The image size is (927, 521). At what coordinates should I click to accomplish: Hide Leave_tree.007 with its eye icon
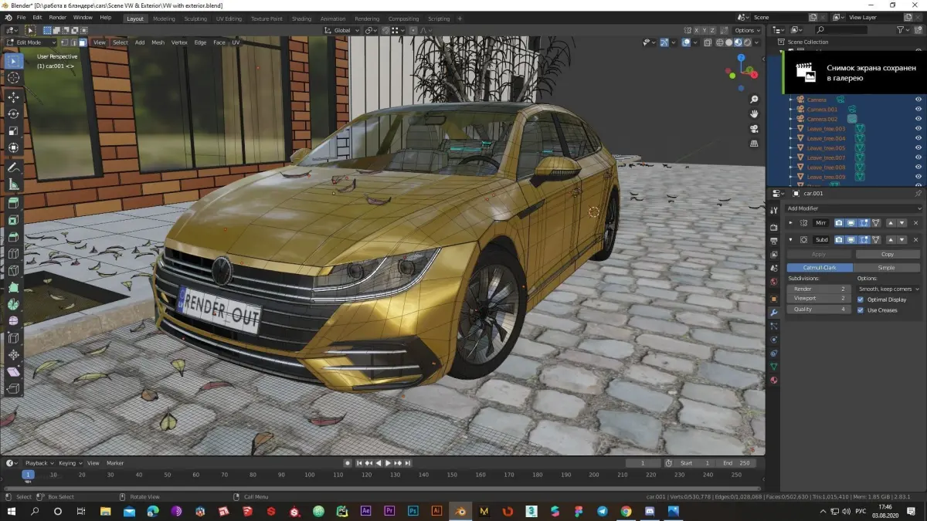(x=919, y=157)
